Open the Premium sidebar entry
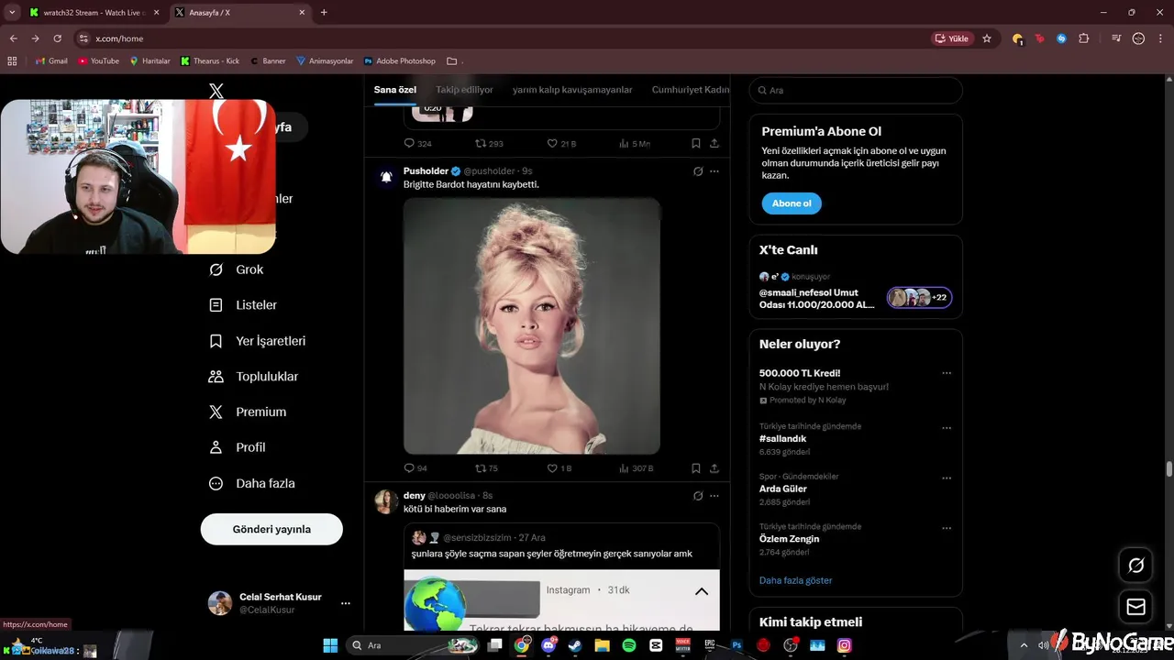Image resolution: width=1174 pixels, height=660 pixels. click(248, 412)
